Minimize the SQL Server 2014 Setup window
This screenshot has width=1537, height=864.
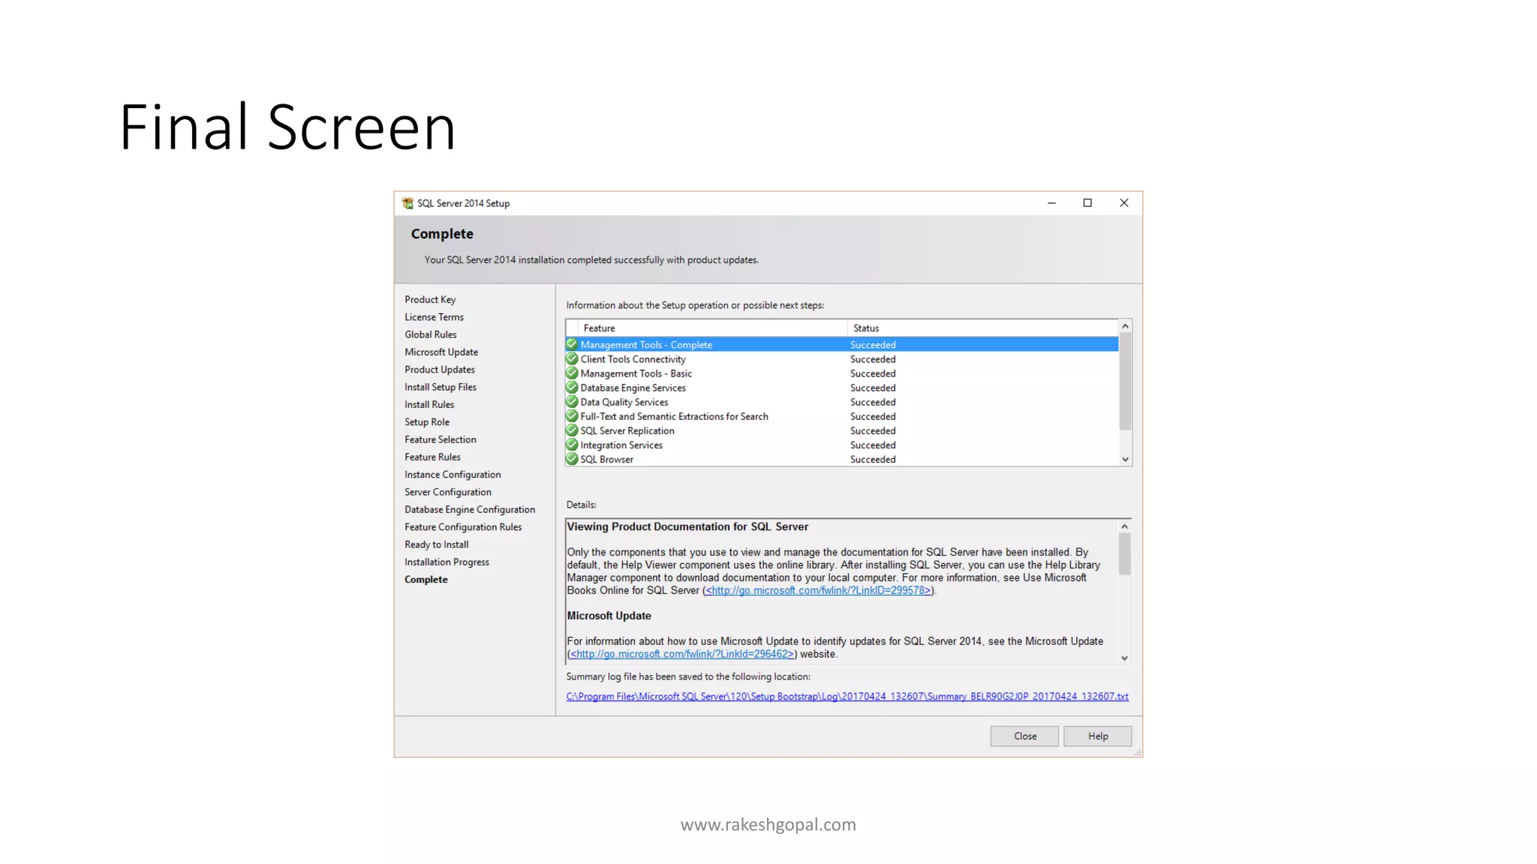point(1051,203)
